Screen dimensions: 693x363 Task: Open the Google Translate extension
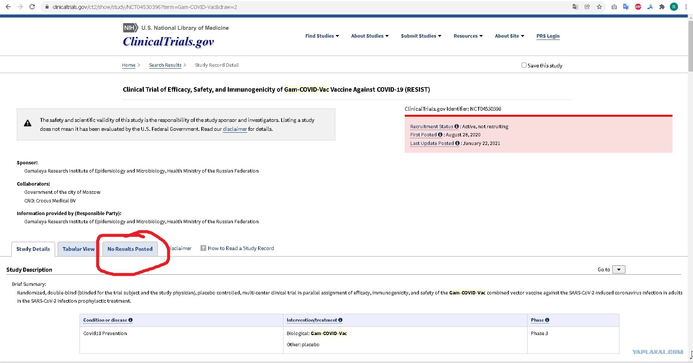pyautogui.click(x=626, y=7)
